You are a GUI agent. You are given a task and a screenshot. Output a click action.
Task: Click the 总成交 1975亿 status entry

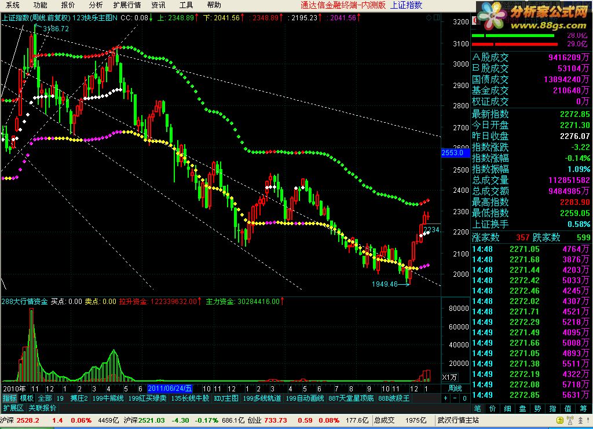(x=400, y=420)
